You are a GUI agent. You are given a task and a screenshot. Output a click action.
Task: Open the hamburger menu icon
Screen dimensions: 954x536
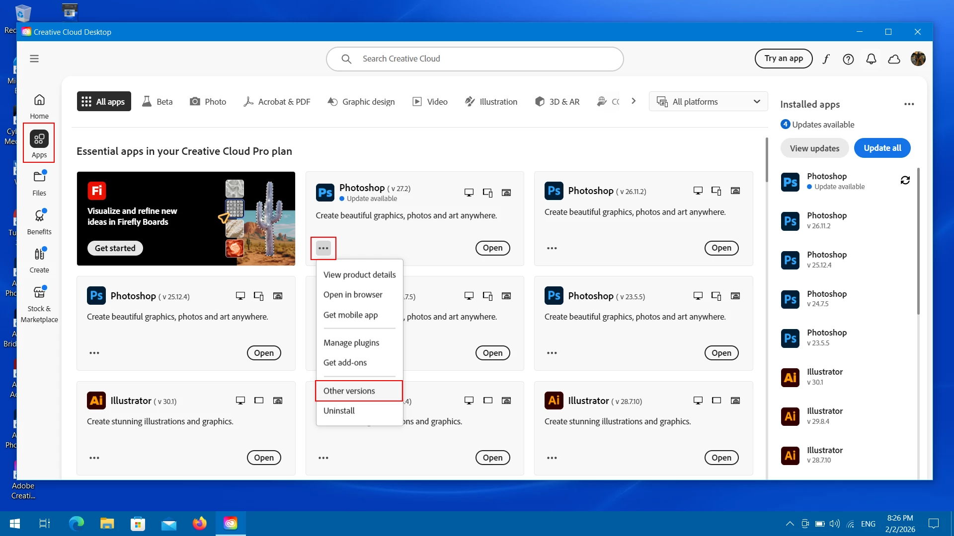(34, 59)
